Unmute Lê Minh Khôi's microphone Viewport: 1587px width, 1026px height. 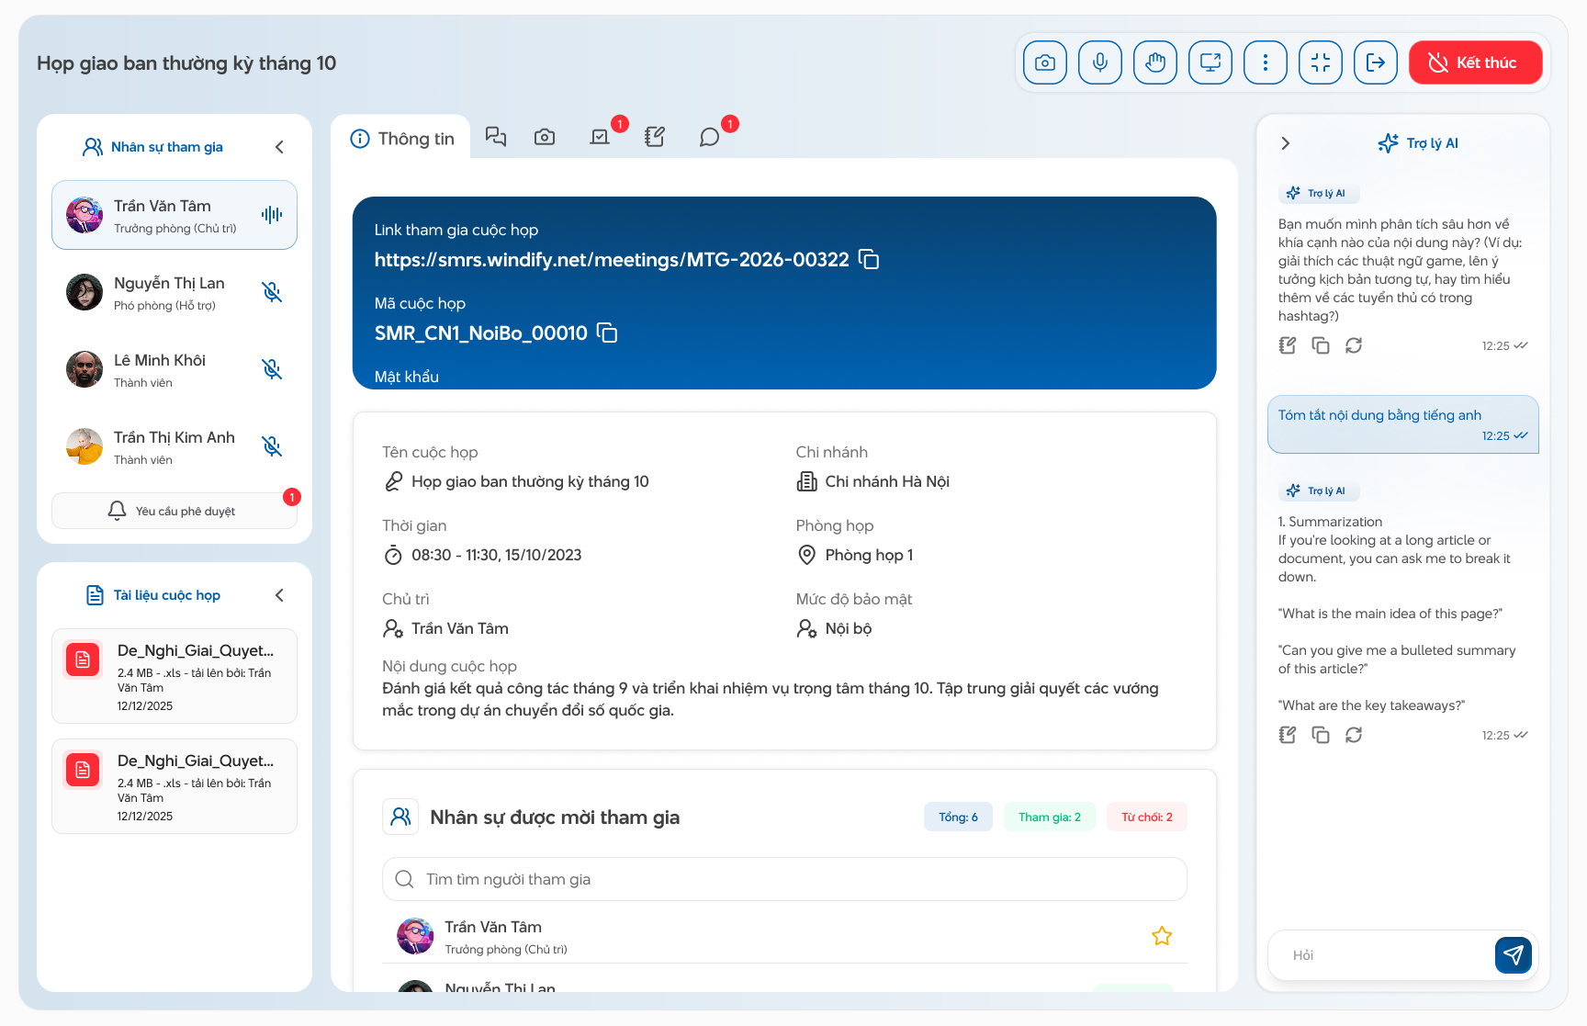point(272,369)
